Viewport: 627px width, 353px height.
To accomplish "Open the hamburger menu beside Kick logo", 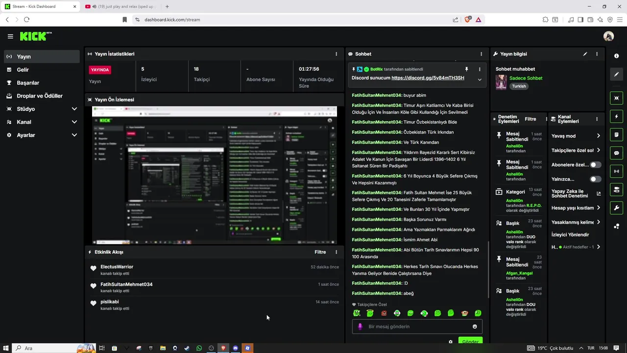I will point(10,36).
